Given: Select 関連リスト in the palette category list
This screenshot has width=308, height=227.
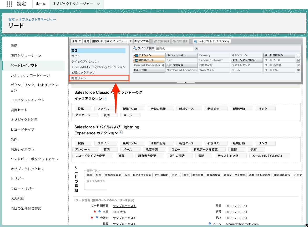Looking at the screenshot, I should pyautogui.click(x=99, y=78).
